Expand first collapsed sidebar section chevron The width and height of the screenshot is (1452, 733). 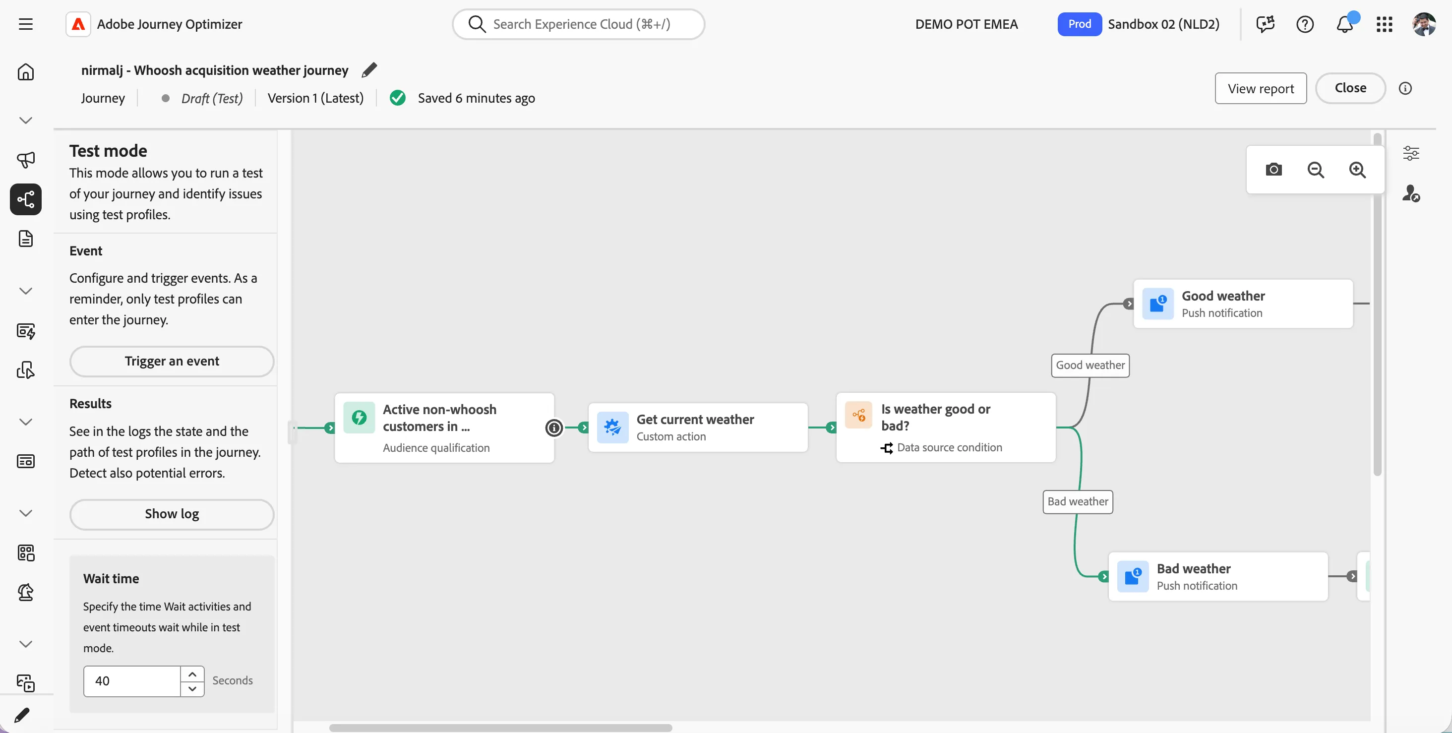[26, 120]
